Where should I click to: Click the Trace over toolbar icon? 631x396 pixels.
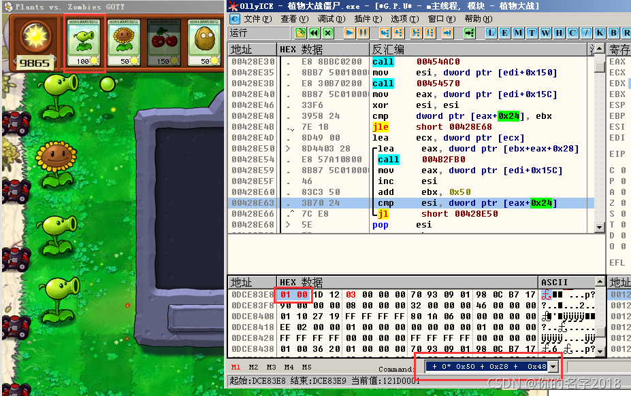click(x=430, y=33)
